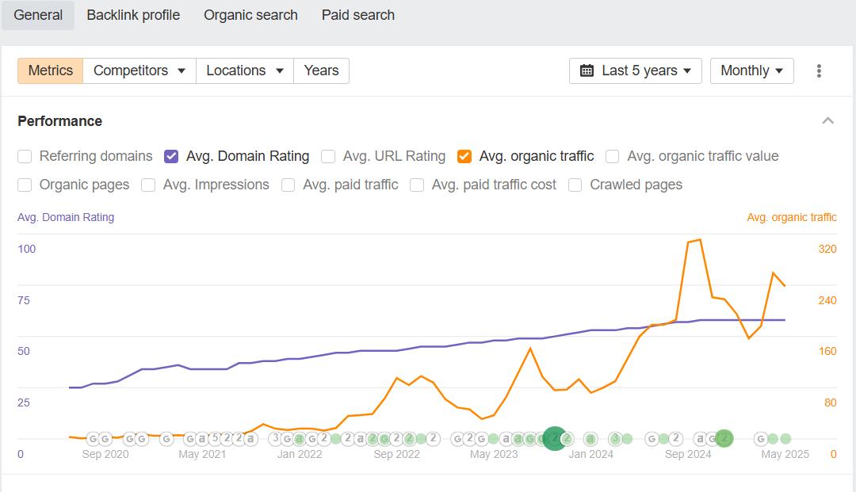Disable Avg. organic traffic metric
856x492 pixels.
tap(464, 156)
